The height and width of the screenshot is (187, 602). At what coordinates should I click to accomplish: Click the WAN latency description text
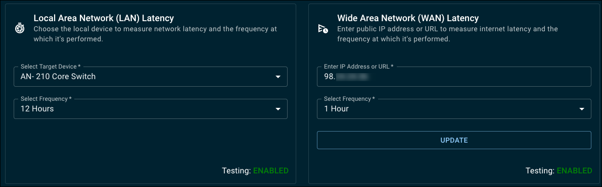447,34
